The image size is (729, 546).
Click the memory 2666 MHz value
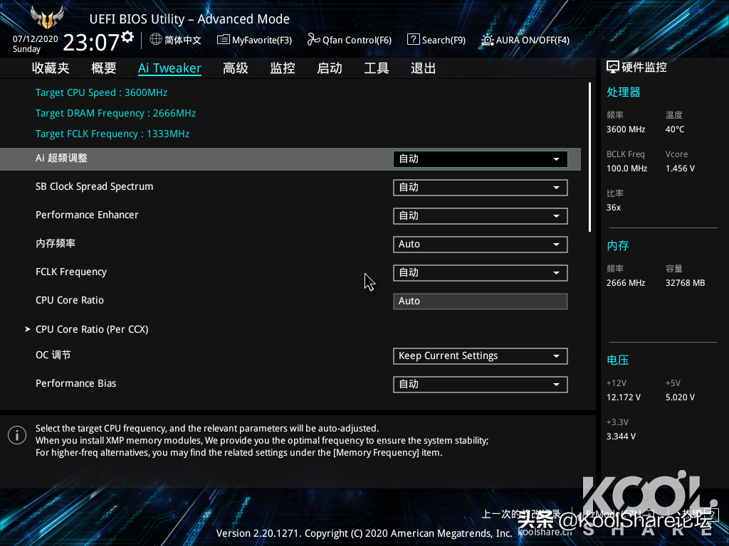626,283
